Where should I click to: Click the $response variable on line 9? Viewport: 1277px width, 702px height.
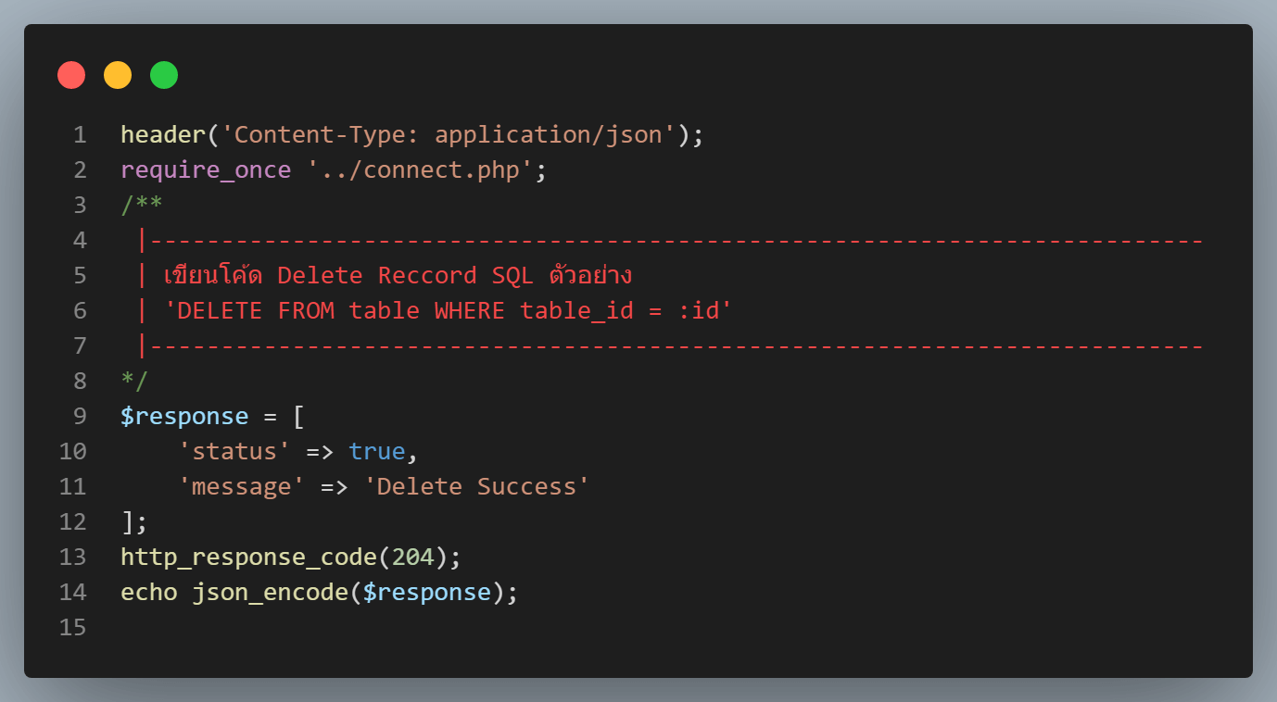click(x=184, y=416)
